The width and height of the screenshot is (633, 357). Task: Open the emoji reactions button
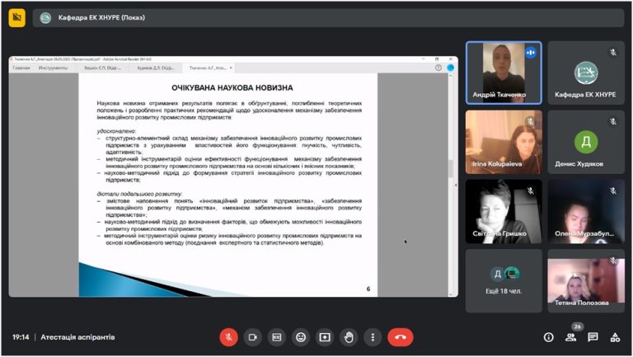(301, 337)
